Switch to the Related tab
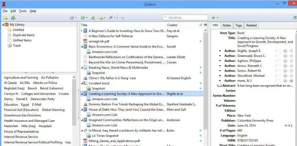Screen dimensions: 297x146 (251, 25)
